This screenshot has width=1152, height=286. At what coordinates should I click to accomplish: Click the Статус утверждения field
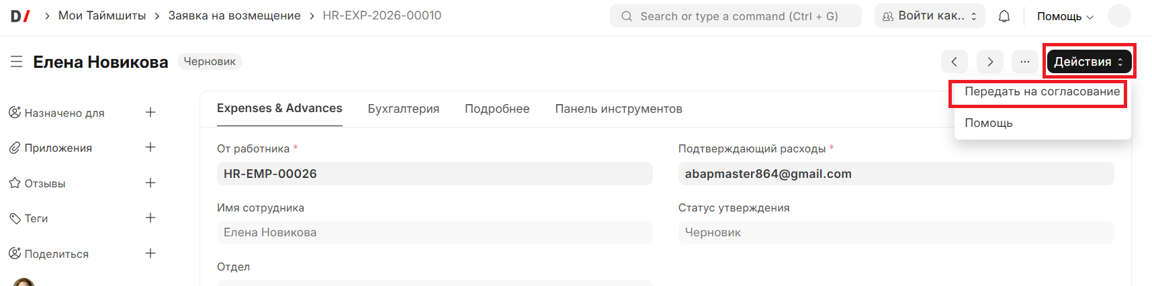tap(896, 232)
